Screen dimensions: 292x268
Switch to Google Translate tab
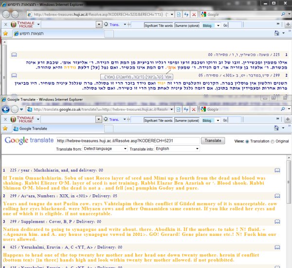(x=58, y=129)
